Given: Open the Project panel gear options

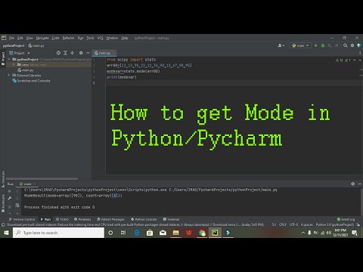Looking at the screenshot, I should point(81,53).
